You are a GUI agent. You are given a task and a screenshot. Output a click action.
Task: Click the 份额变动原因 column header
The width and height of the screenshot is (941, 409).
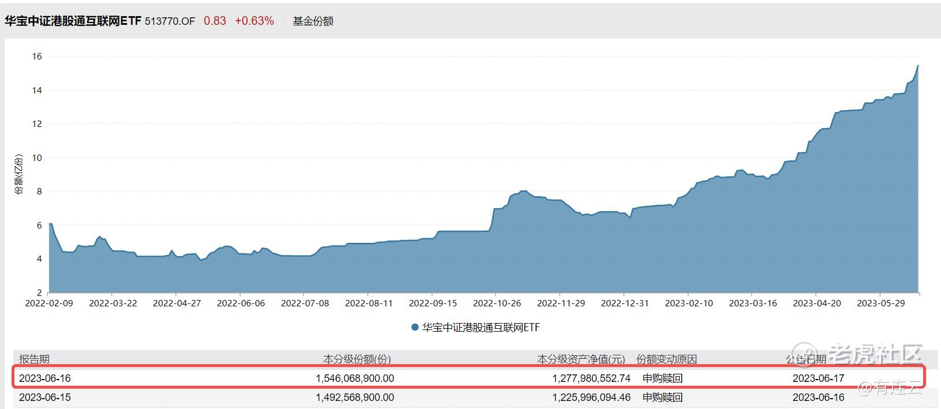667,359
